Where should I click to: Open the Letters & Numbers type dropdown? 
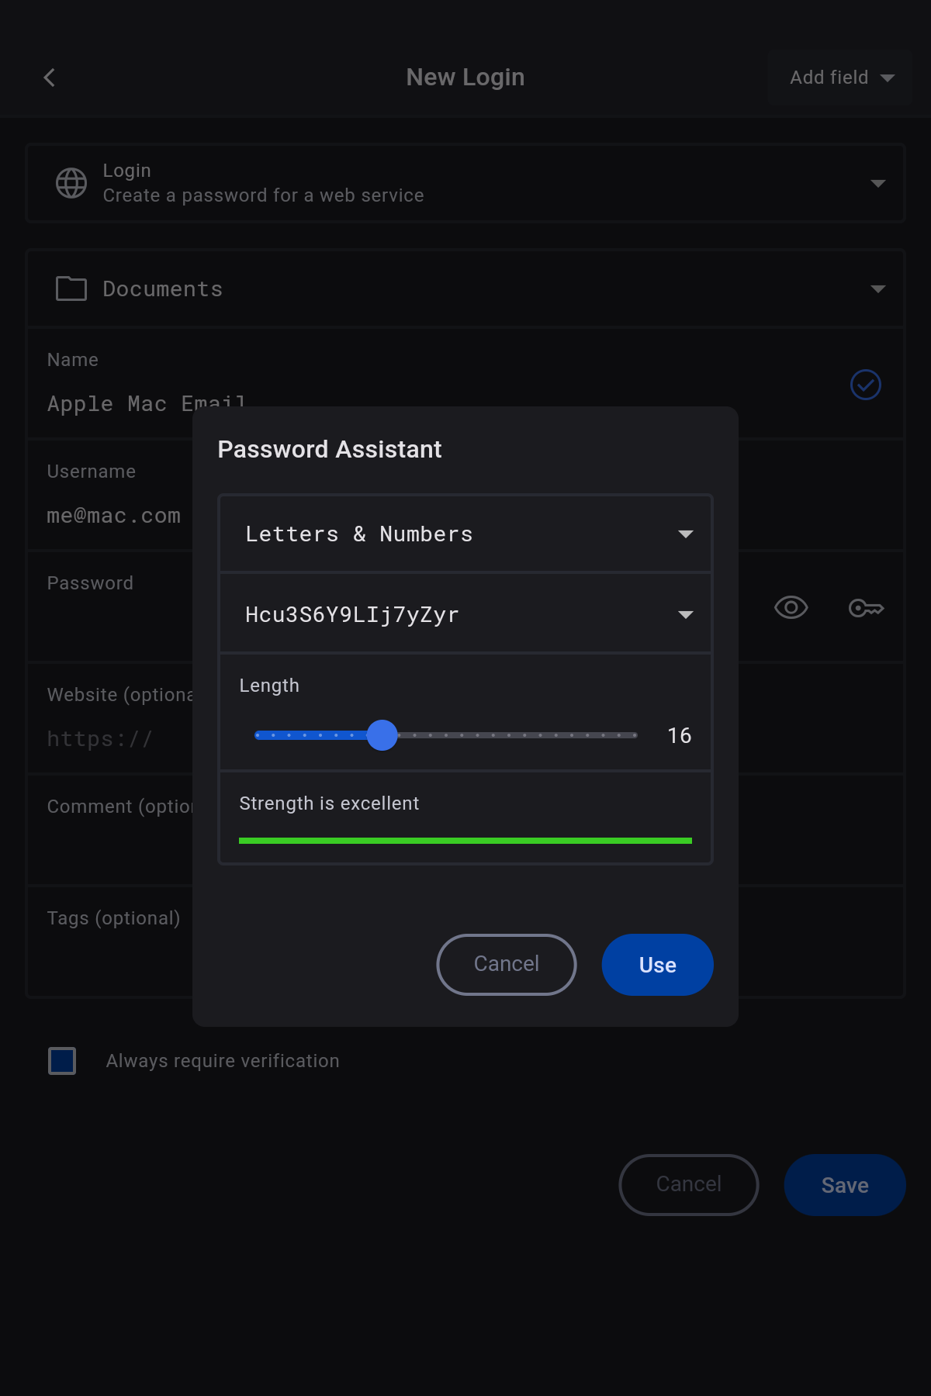click(465, 534)
